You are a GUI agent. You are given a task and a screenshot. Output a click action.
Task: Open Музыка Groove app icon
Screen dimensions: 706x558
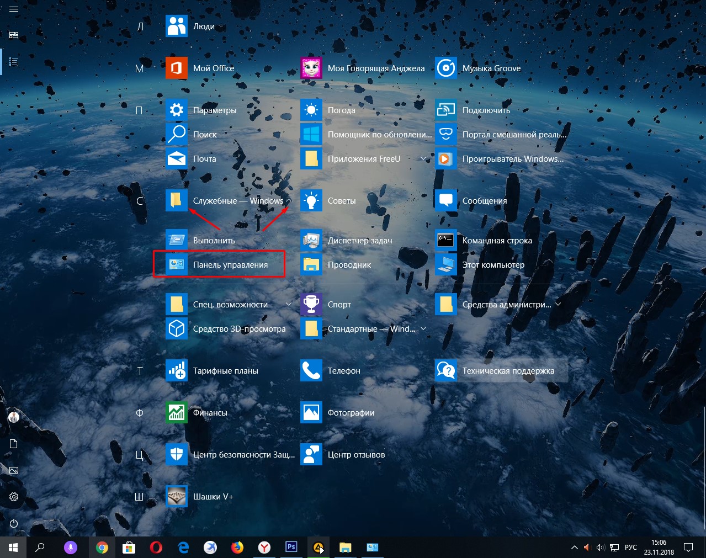[x=446, y=68]
